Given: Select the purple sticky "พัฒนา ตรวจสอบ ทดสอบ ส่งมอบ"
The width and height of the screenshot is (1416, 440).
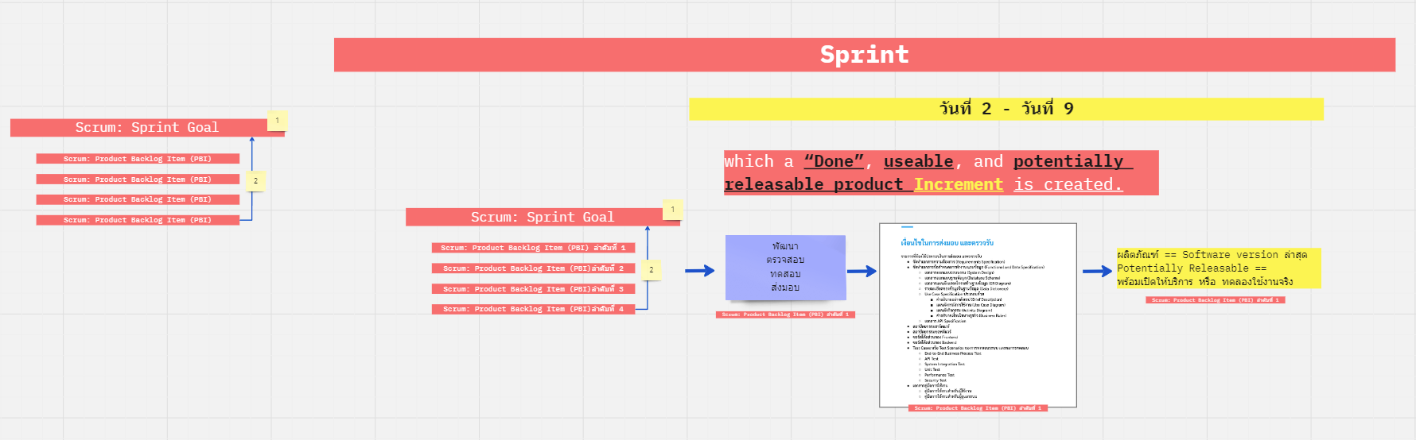Looking at the screenshot, I should pyautogui.click(x=785, y=268).
